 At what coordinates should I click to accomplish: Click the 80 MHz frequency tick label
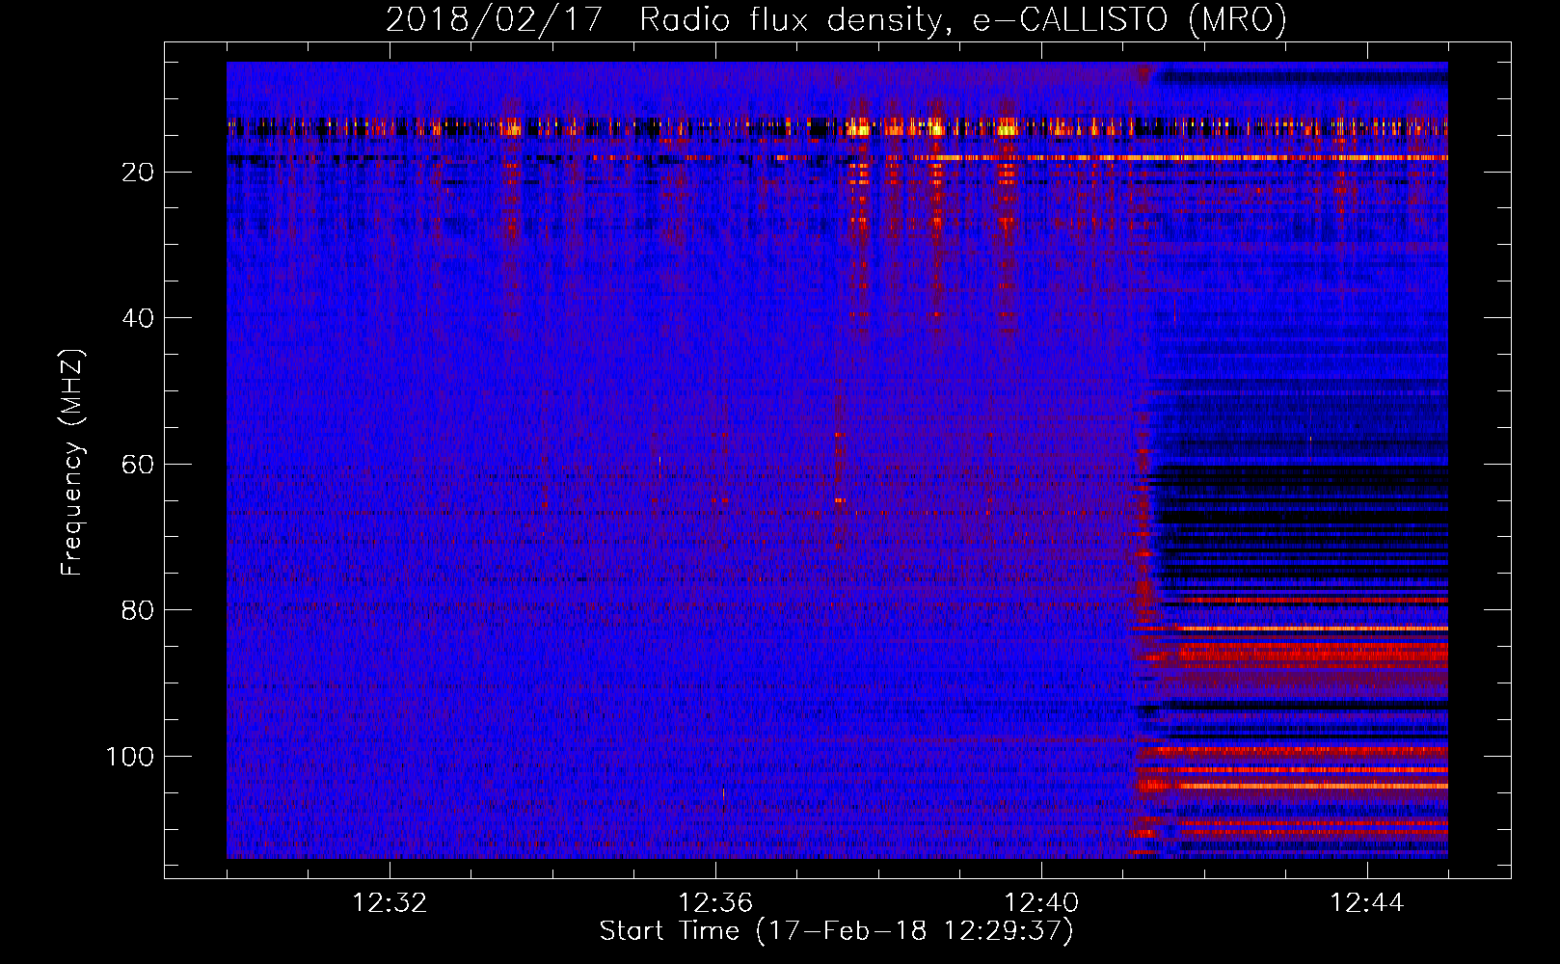click(139, 610)
